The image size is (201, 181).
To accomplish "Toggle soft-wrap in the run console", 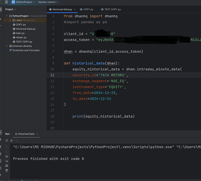I will tap(7, 156).
